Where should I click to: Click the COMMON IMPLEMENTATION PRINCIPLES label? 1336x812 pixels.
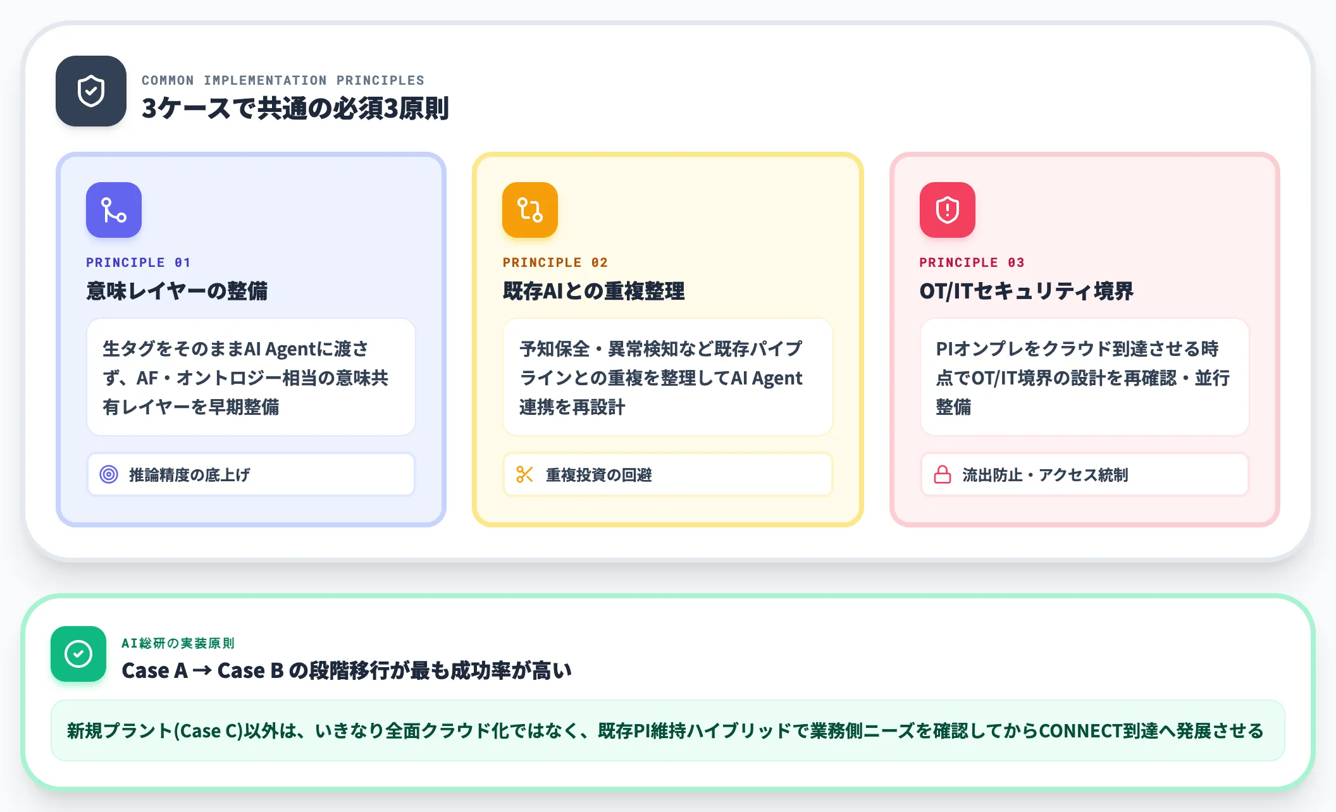283,80
